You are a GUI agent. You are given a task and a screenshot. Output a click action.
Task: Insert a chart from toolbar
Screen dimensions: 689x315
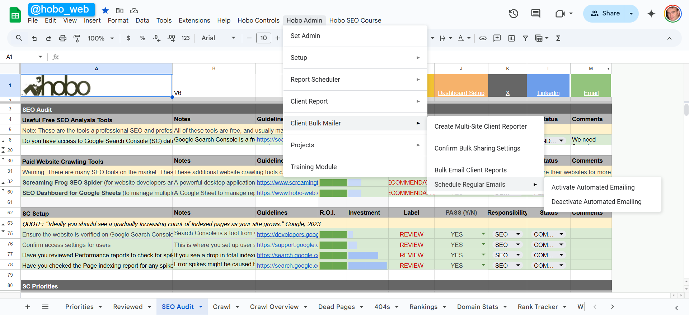pos(511,38)
